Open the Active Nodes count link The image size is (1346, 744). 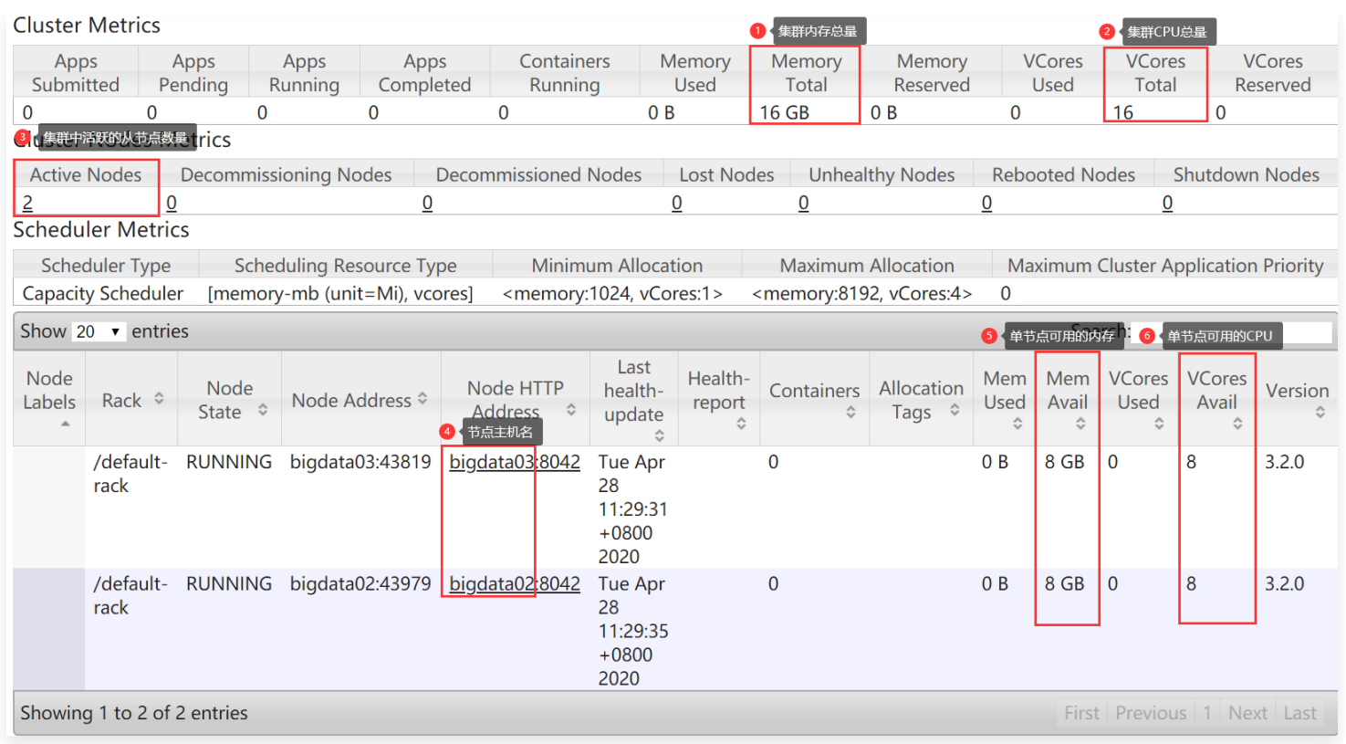27,203
